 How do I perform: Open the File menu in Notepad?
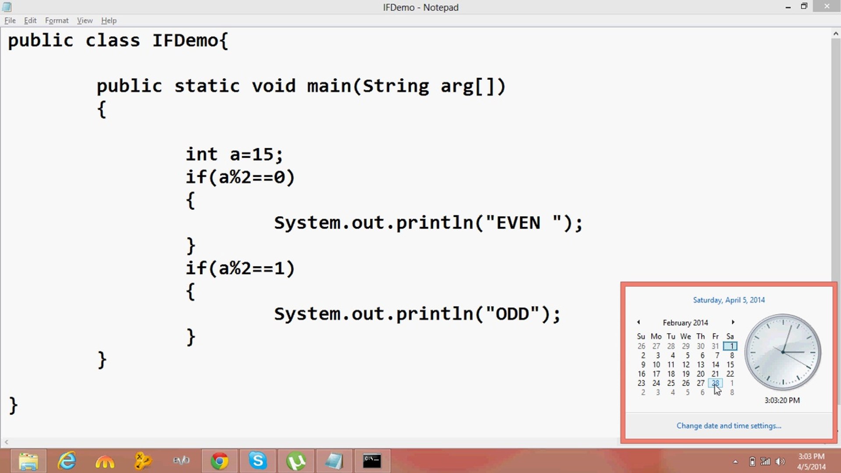[x=9, y=20]
